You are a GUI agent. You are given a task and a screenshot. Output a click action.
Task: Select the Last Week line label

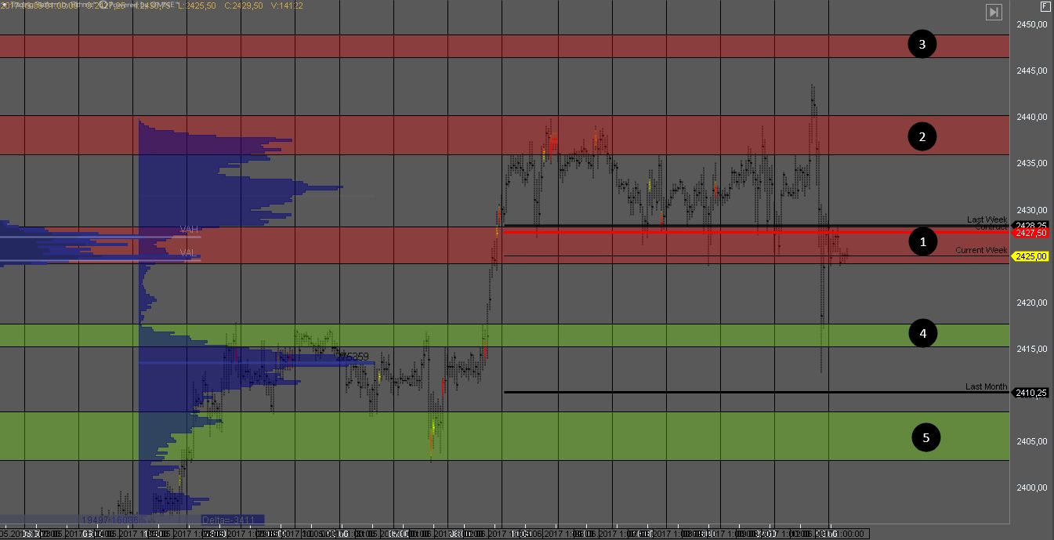(987, 219)
